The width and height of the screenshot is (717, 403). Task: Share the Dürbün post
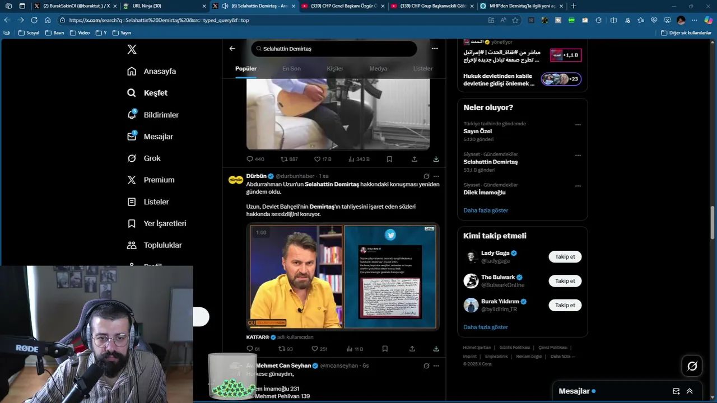tap(412, 349)
